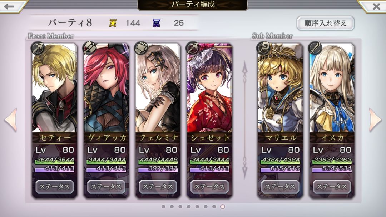Select the fourth party page dot

[189, 207]
